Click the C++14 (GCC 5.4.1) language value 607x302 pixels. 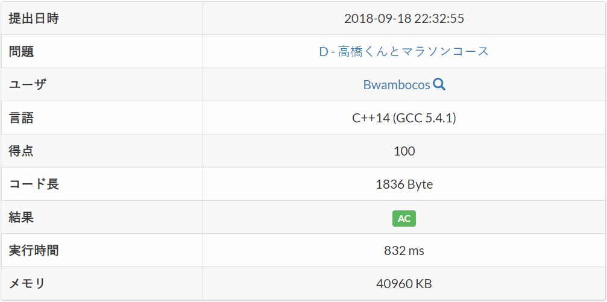[x=404, y=118]
